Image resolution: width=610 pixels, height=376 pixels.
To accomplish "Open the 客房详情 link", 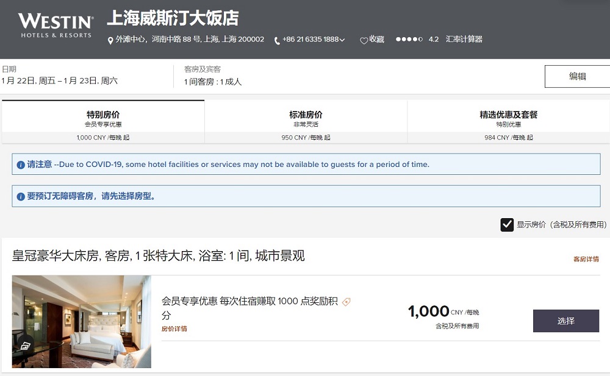I will (x=586, y=259).
